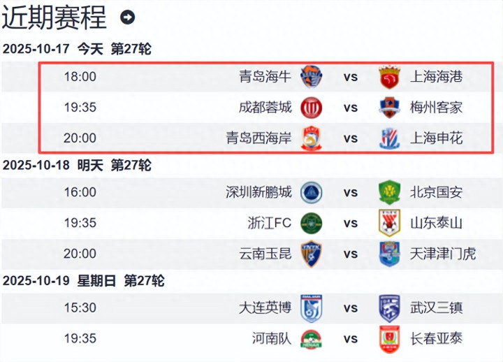Open the 浙江FC team name link
The height and width of the screenshot is (362, 503).
coord(270,223)
